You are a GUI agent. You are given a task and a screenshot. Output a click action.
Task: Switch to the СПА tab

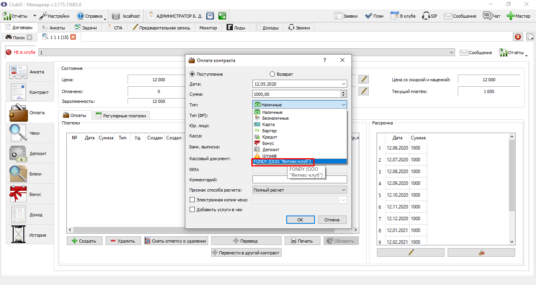click(115, 28)
